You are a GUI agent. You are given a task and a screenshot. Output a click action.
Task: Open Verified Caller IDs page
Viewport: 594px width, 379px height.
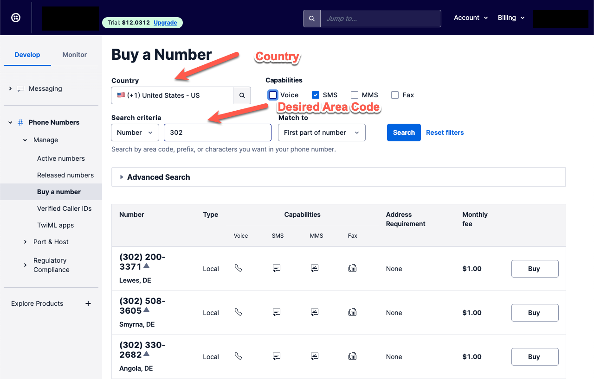(x=64, y=208)
